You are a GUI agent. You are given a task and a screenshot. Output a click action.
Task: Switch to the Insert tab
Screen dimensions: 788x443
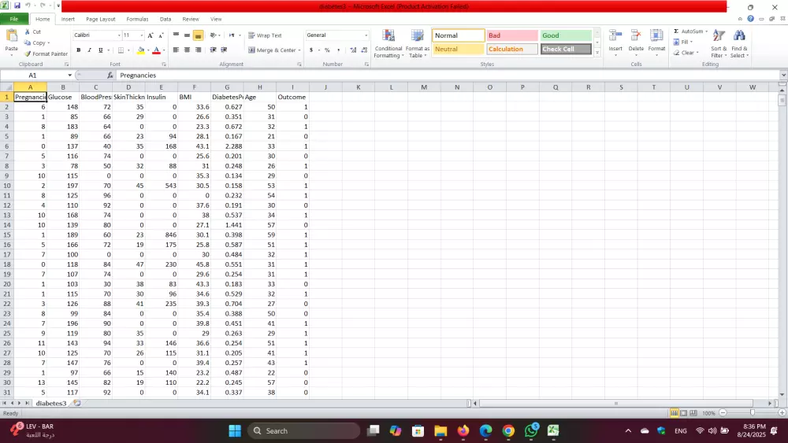coord(68,19)
